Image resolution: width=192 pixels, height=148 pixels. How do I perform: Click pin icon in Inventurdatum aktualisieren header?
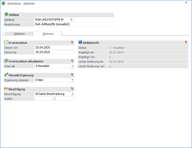click(x=72, y=61)
